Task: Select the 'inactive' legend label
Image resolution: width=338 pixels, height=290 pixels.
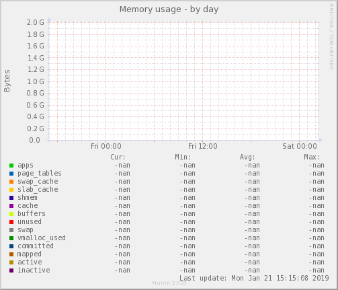Action: 34,270
